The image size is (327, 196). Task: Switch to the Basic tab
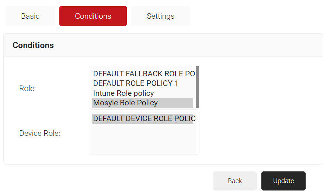pyautogui.click(x=30, y=16)
